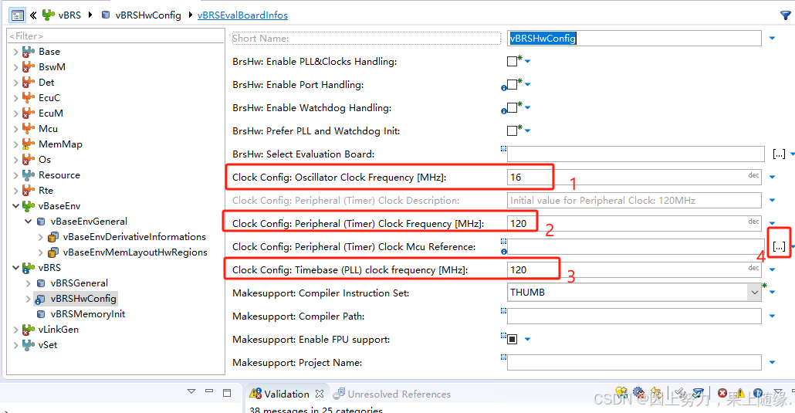Click the Project Name field
This screenshot has width=795, height=413.
[x=634, y=362]
